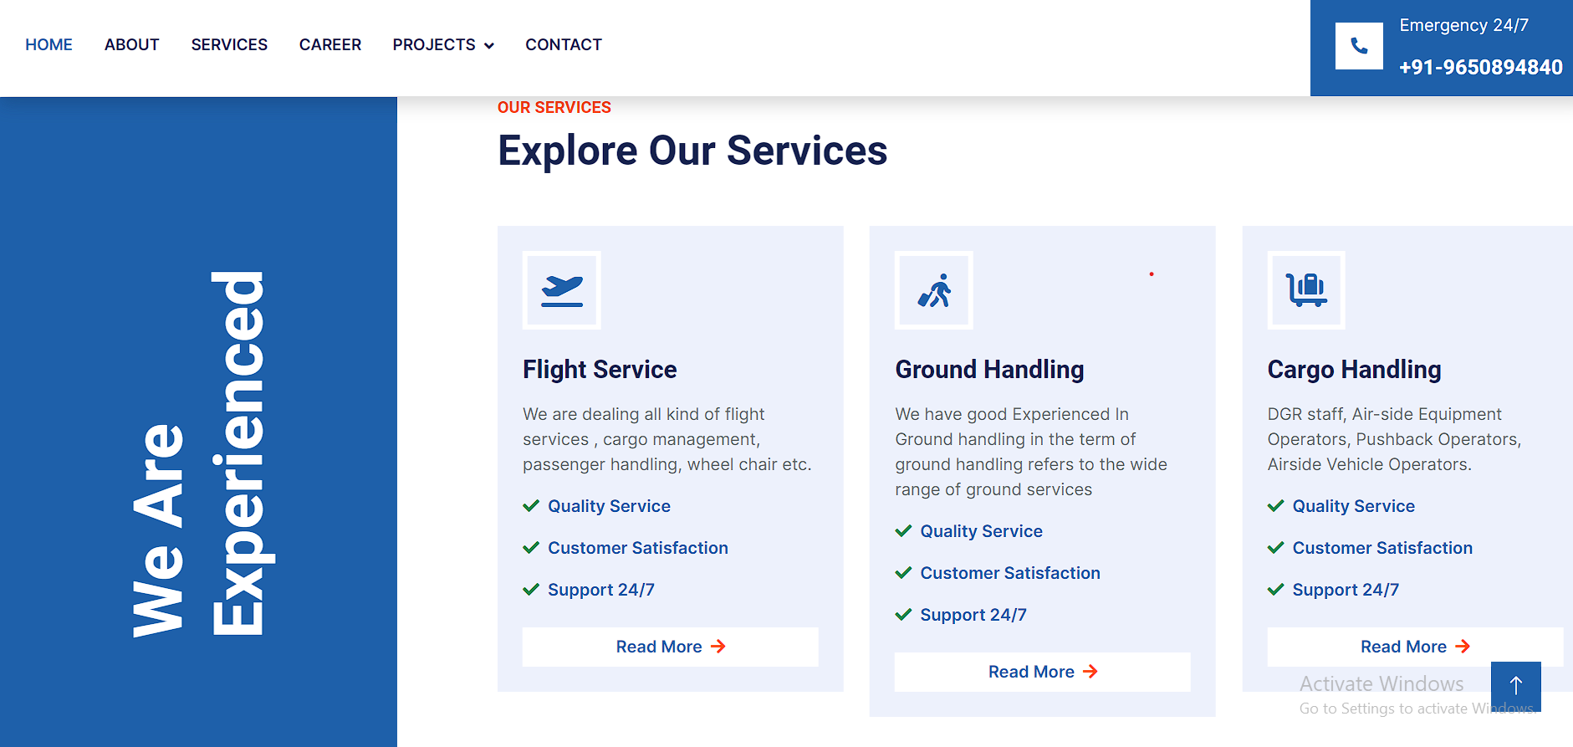
Task: Click the checkmark beside Flight Service's Quality Service
Action: tap(531, 506)
